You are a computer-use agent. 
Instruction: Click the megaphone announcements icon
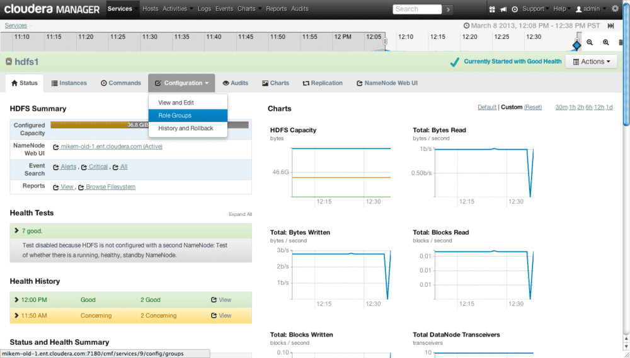(x=503, y=9)
